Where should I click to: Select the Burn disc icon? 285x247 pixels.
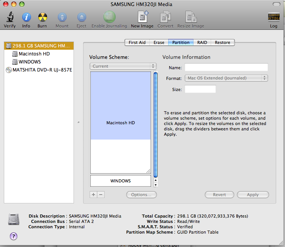tap(43, 17)
